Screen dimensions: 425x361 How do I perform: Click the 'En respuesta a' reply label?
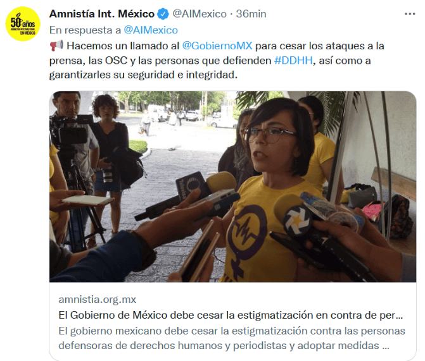(85, 30)
